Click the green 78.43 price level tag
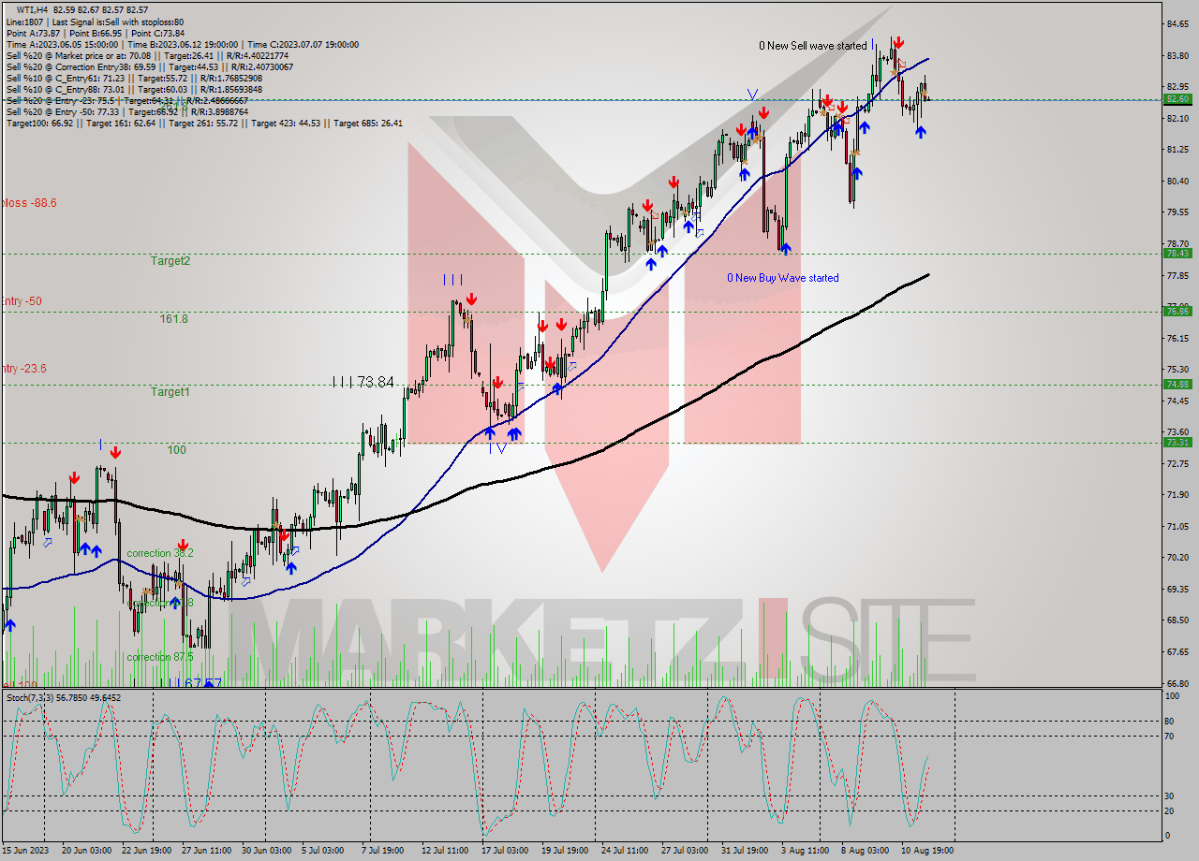Viewport: 1199px width, 861px height. 1177,253
